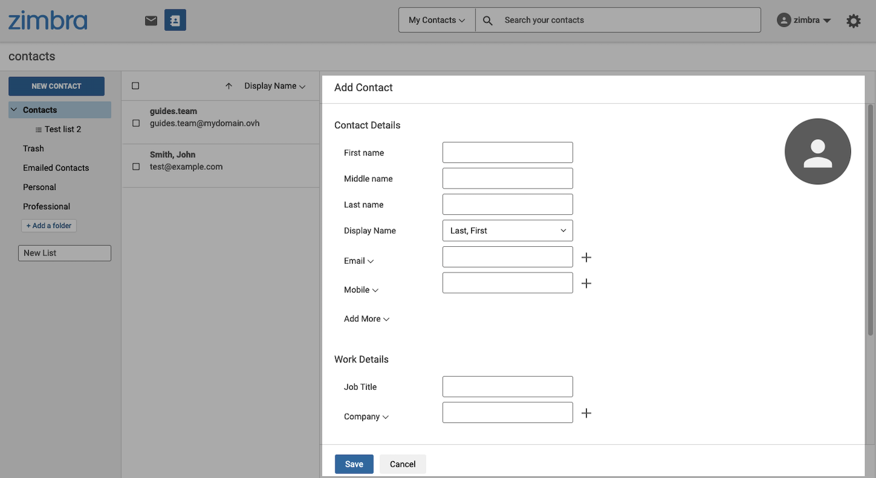Open the settings gear icon
The height and width of the screenshot is (478, 876).
pyautogui.click(x=853, y=20)
